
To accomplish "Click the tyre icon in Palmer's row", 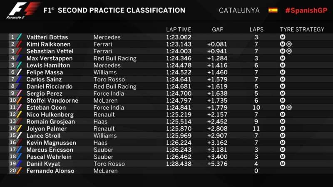I will pyautogui.click(x=283, y=128).
